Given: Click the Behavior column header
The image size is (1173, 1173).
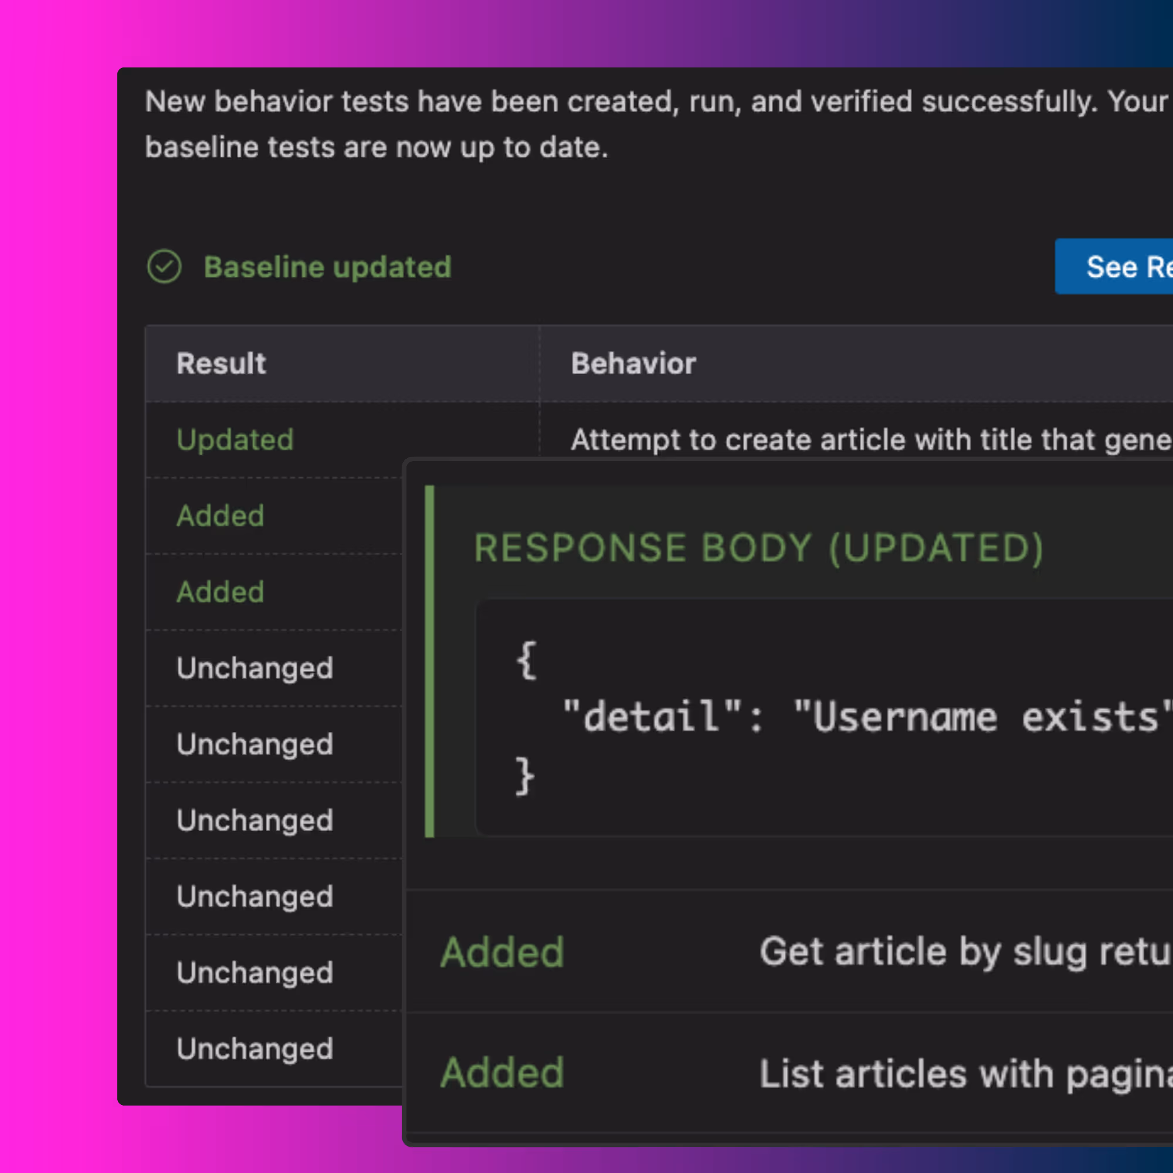Looking at the screenshot, I should point(633,363).
